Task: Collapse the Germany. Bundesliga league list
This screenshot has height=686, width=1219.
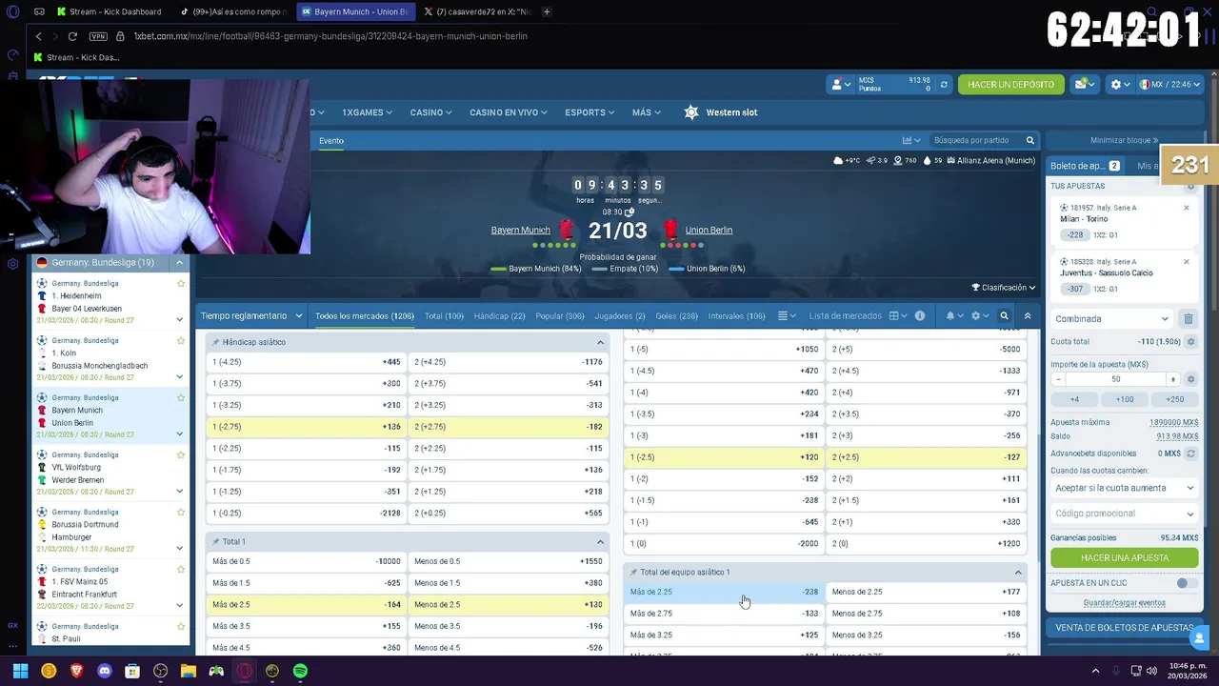Action: tap(179, 262)
